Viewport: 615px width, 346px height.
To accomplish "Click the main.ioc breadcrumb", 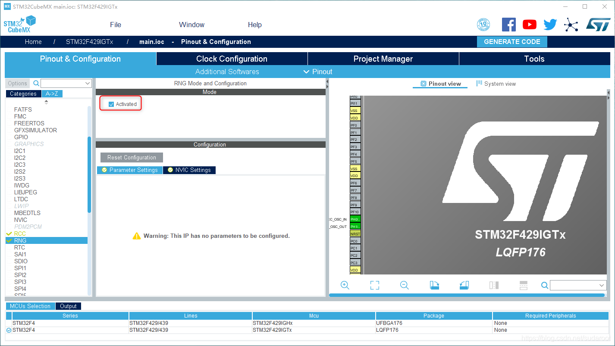I will (152, 42).
